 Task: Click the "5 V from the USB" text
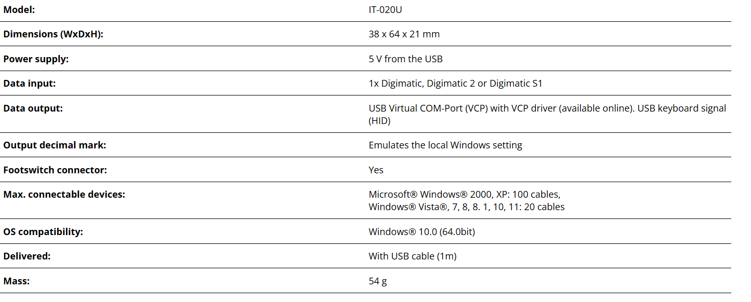[x=405, y=59]
